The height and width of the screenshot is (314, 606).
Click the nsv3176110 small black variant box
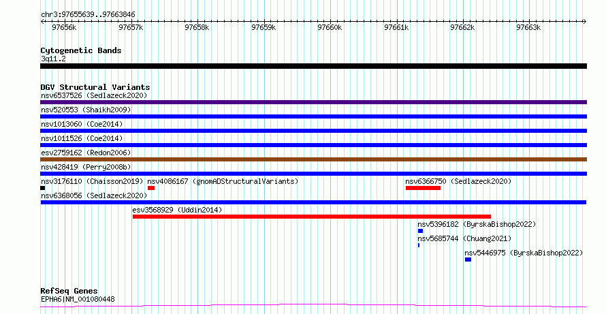pos(42,188)
